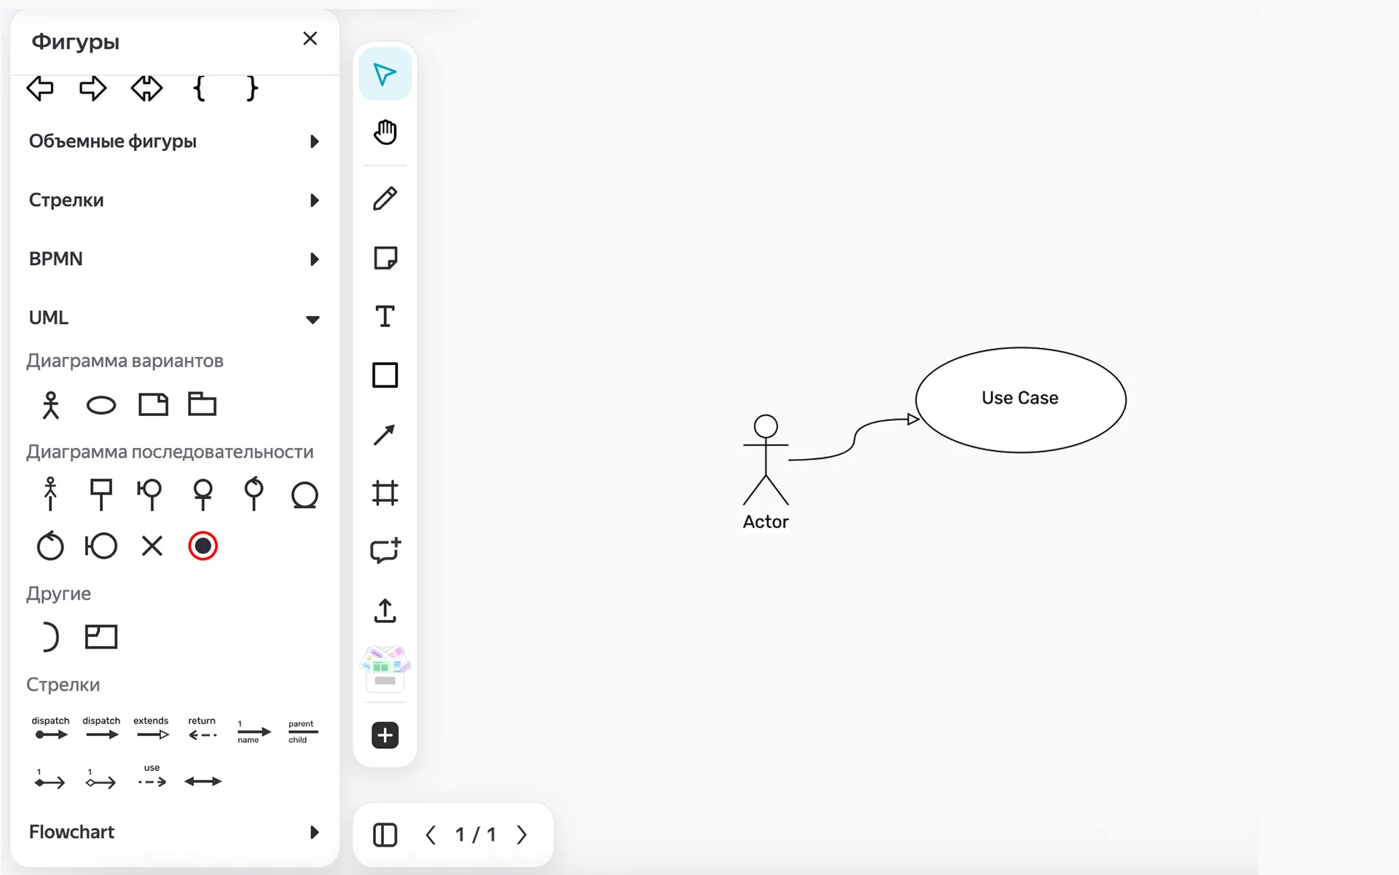Expand the Flowchart section
The width and height of the screenshot is (1399, 875).
[x=174, y=832]
